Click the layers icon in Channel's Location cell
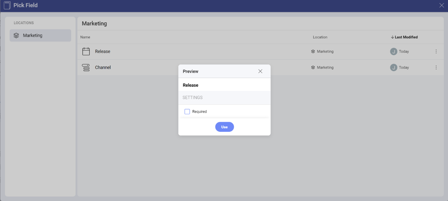448x201 pixels. tap(313, 68)
